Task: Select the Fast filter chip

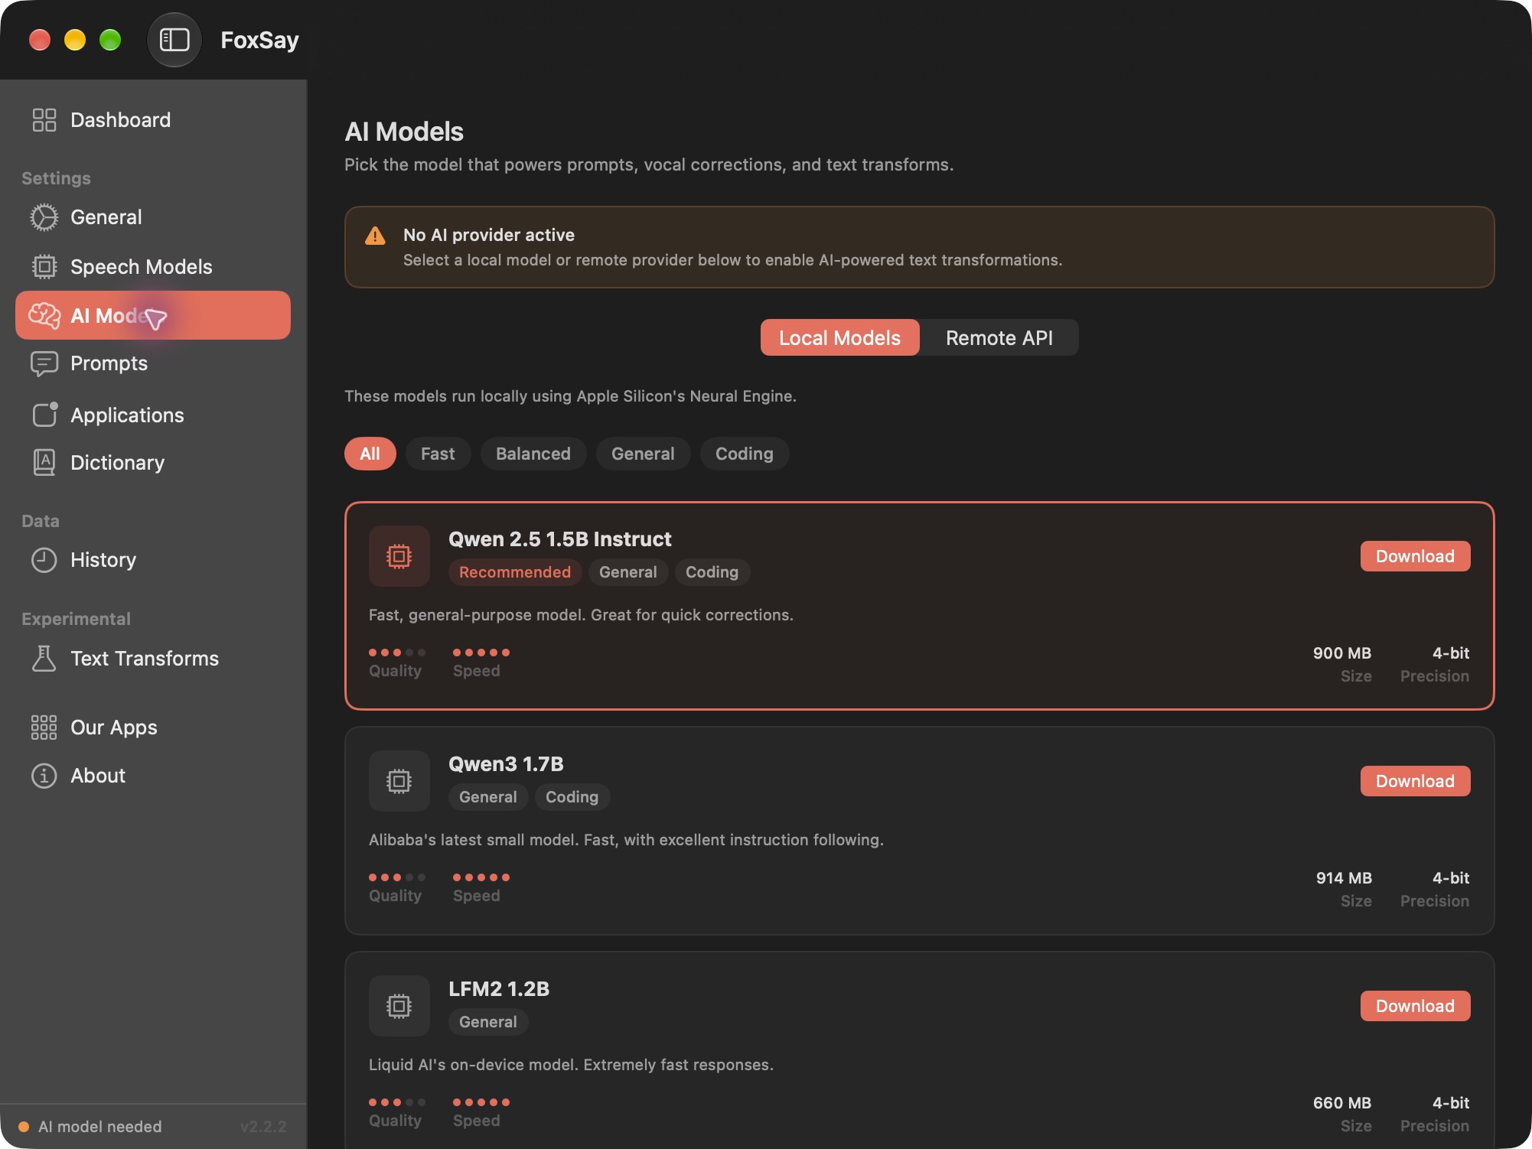Action: (x=438, y=454)
